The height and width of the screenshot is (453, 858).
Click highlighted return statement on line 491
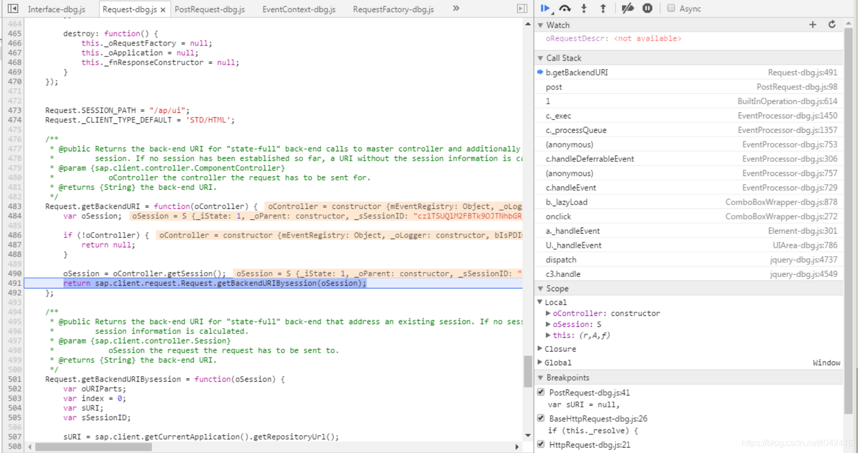point(215,283)
